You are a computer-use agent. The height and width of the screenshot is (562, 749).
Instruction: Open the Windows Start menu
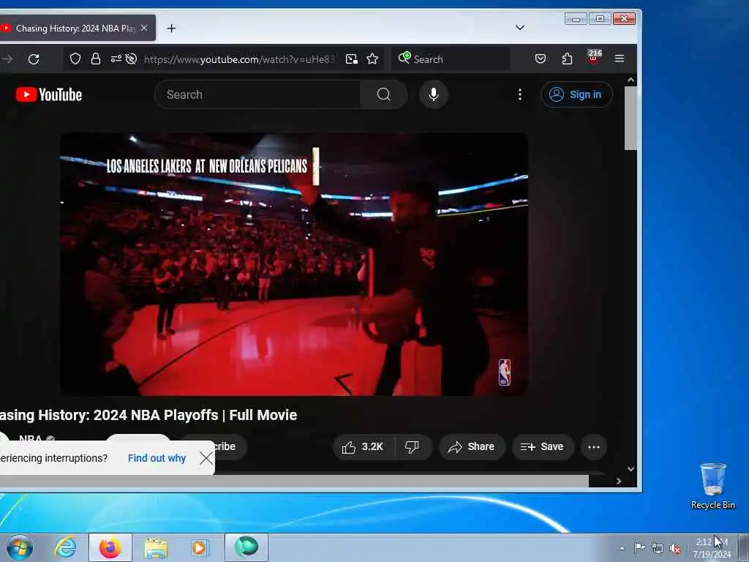[20, 547]
